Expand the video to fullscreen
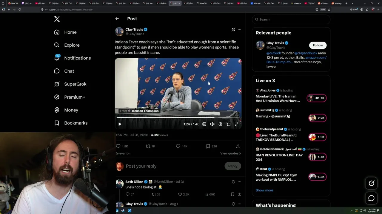Screen dimensions: 382x214 click(236, 124)
